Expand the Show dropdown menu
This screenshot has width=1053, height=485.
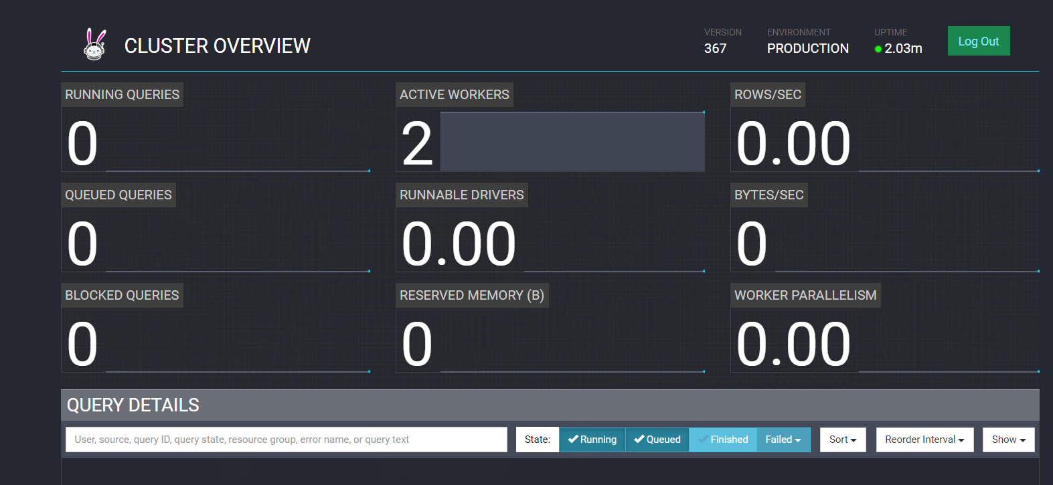[x=1008, y=440]
